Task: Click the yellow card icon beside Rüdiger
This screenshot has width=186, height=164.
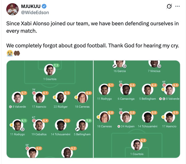Action: [x=55, y=97]
